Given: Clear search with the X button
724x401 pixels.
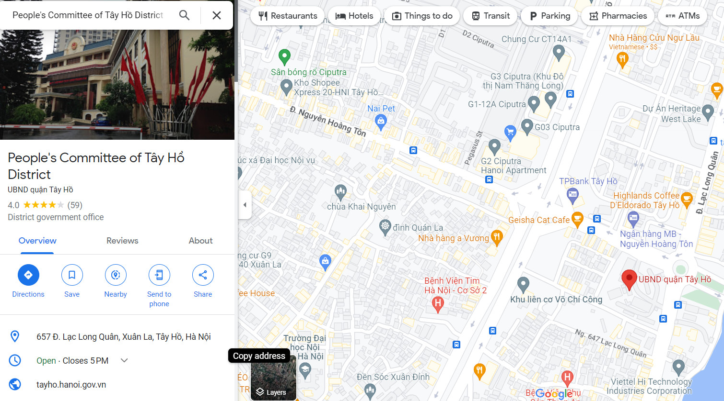Looking at the screenshot, I should [217, 15].
